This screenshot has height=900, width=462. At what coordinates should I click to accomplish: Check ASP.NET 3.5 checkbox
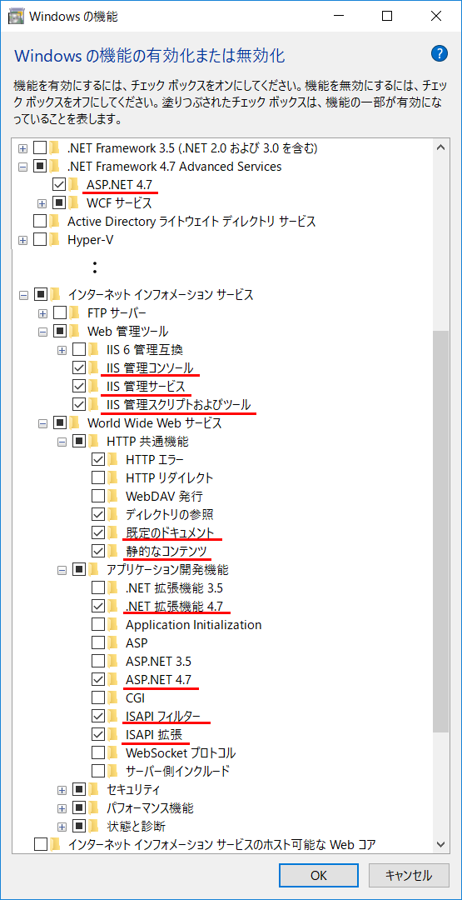point(98,661)
